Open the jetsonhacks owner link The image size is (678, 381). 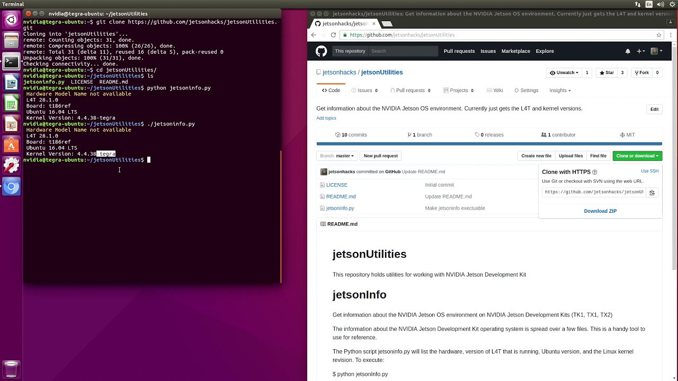[339, 72]
